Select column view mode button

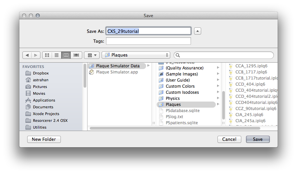point(66,55)
